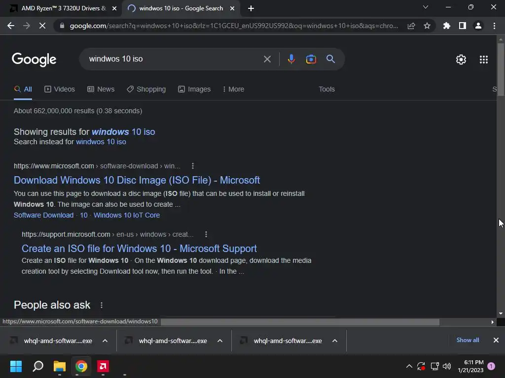Start a voice search with the microphone
This screenshot has width=505, height=378.
click(x=291, y=59)
